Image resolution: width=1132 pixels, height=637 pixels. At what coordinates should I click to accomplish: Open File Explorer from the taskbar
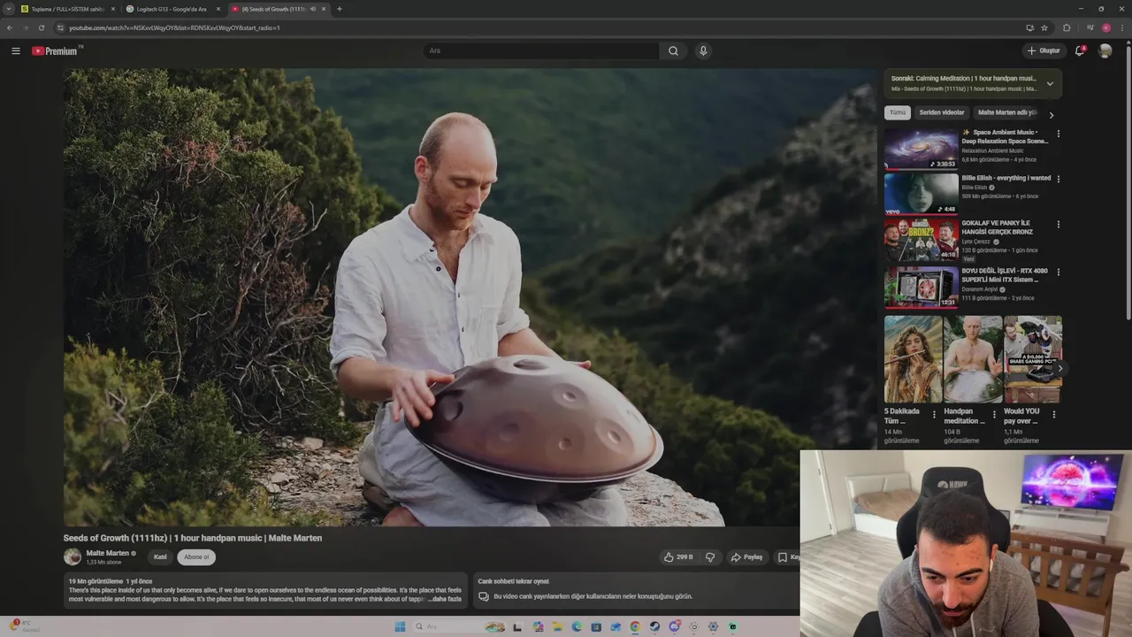click(x=557, y=626)
